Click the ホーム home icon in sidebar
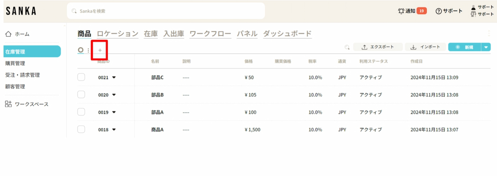The width and height of the screenshot is (497, 176). click(x=9, y=34)
